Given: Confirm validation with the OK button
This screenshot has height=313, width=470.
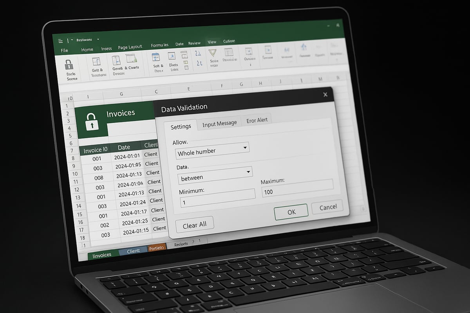Looking at the screenshot, I should coord(291,212).
